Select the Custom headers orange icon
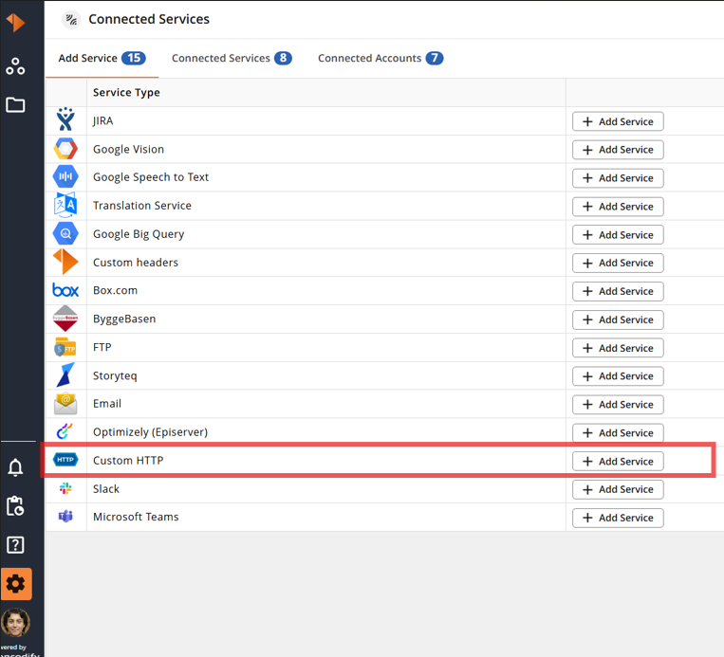 (x=65, y=262)
